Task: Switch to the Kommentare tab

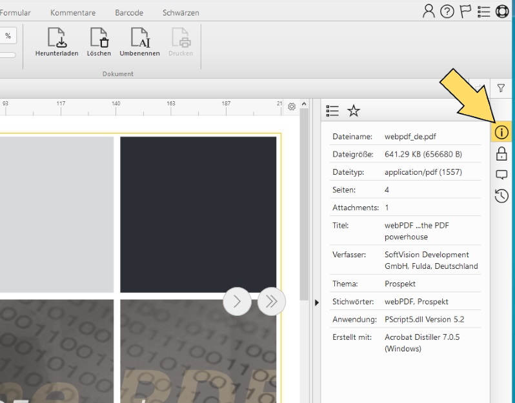Action: (x=73, y=13)
